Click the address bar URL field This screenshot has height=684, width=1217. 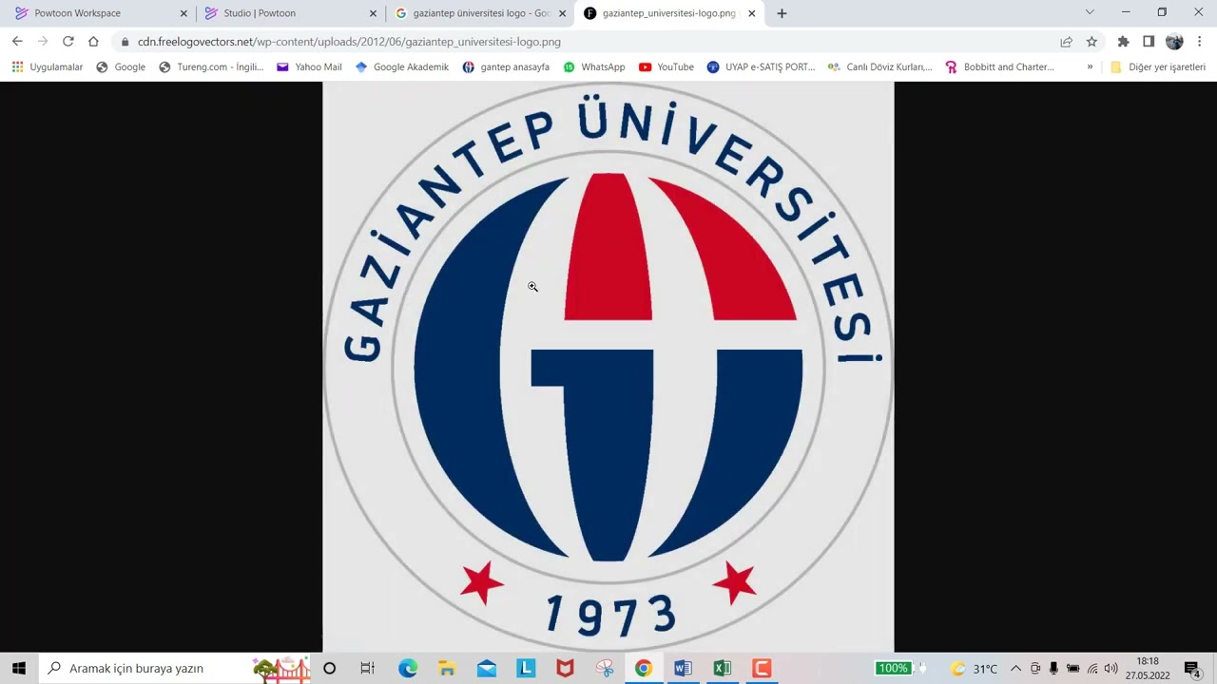point(589,42)
